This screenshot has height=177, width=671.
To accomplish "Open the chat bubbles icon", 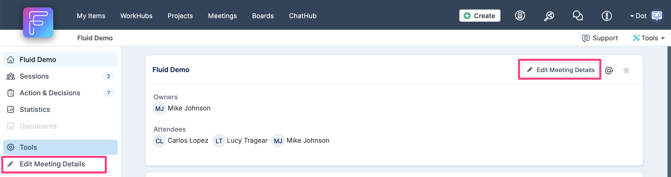I will point(578,16).
